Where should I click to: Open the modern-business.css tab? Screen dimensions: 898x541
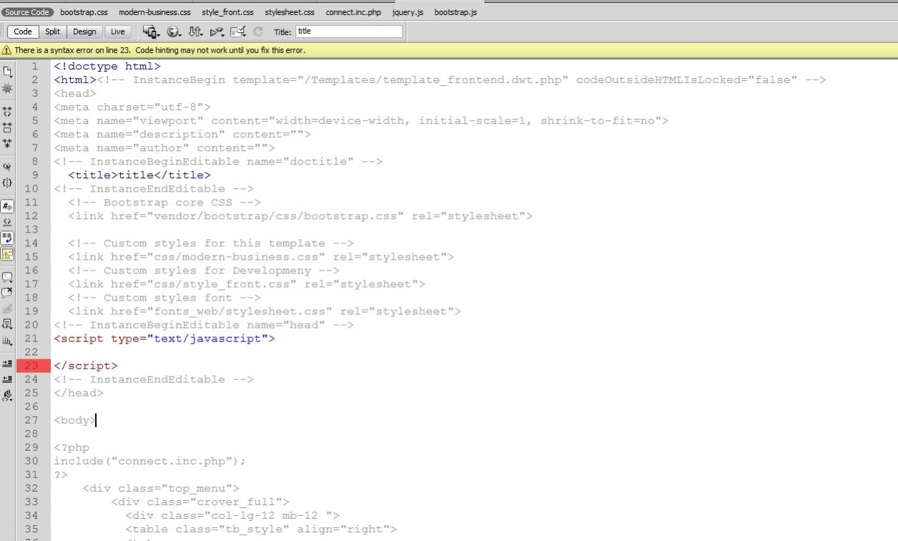154,12
